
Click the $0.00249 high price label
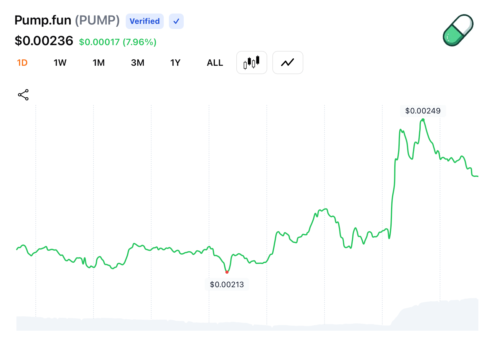click(423, 111)
